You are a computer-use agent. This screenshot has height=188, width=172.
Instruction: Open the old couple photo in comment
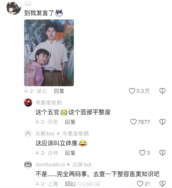coord(49,53)
